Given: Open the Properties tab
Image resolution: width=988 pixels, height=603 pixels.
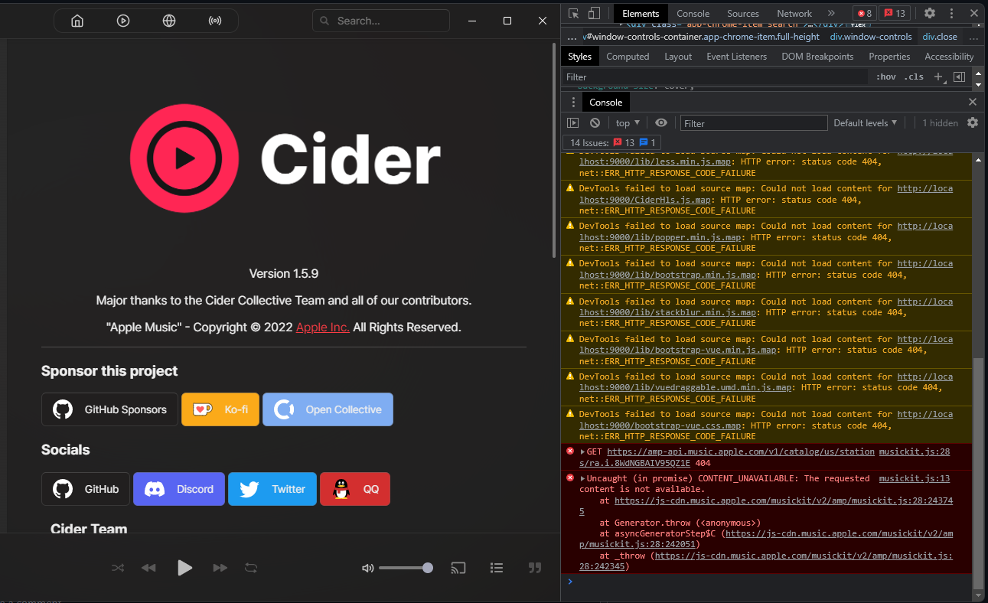Looking at the screenshot, I should click(889, 57).
